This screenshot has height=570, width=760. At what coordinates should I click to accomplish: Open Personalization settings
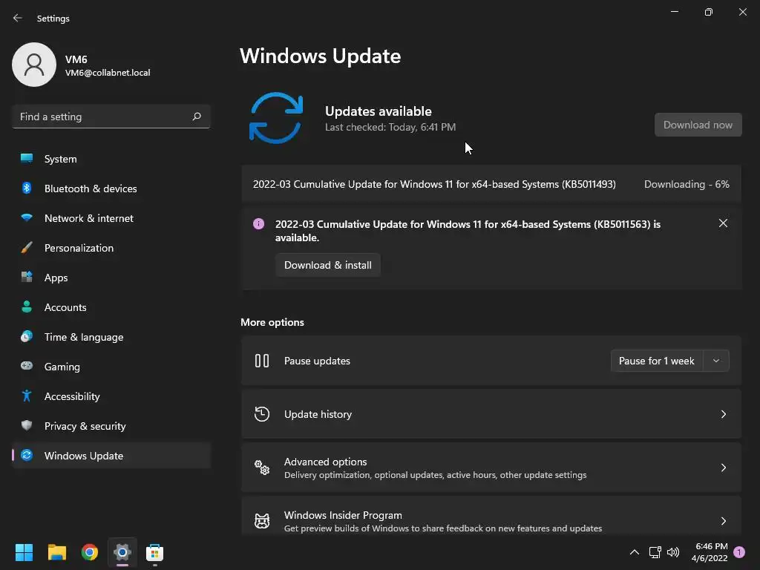(x=111, y=248)
